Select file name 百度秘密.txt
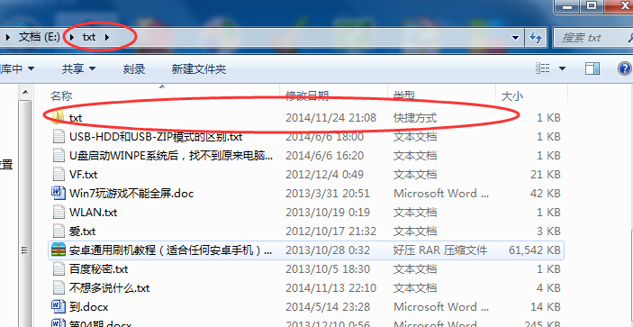Image resolution: width=633 pixels, height=327 pixels. 98,268
